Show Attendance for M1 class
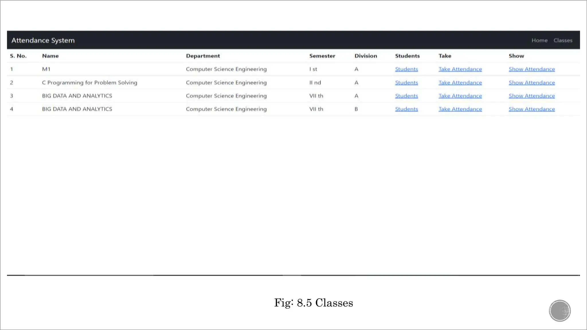Screen dimensions: 587x330 tap(532, 69)
